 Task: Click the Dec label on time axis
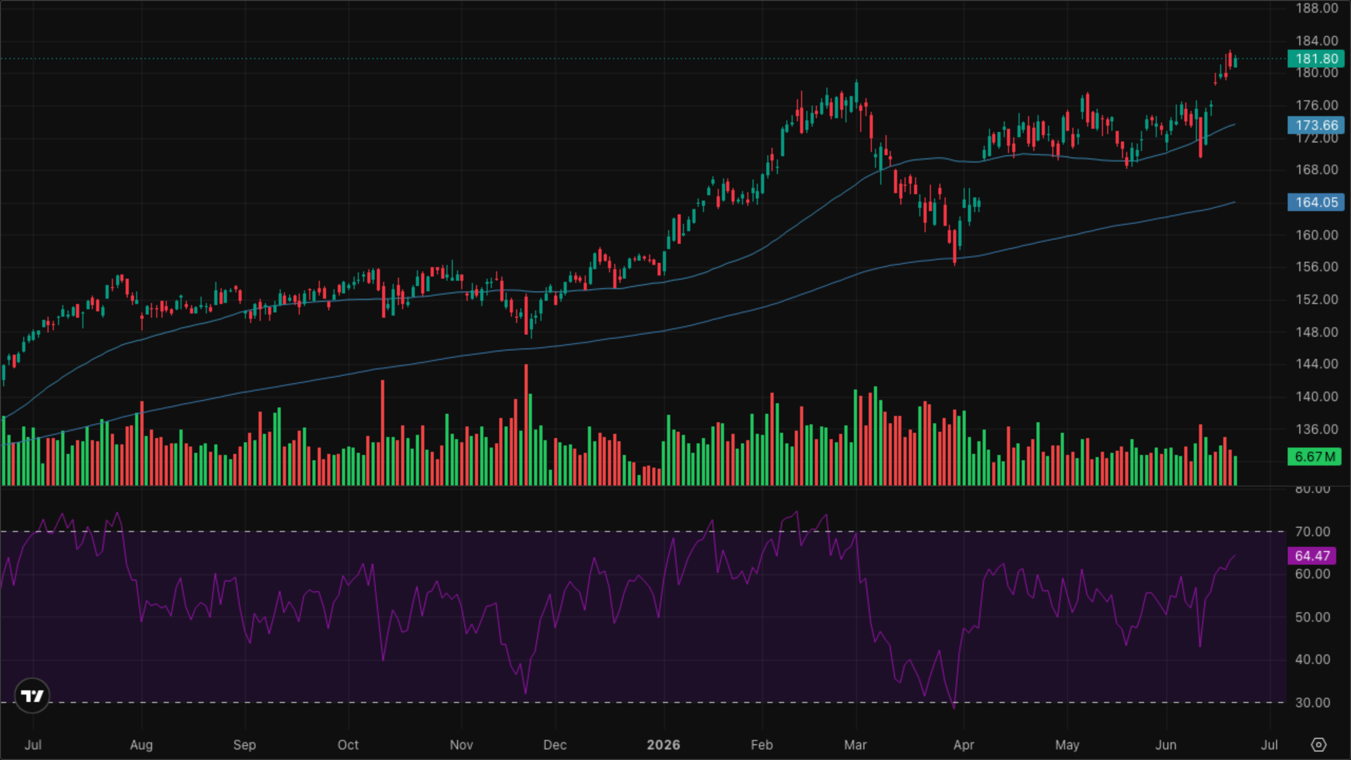tap(555, 745)
